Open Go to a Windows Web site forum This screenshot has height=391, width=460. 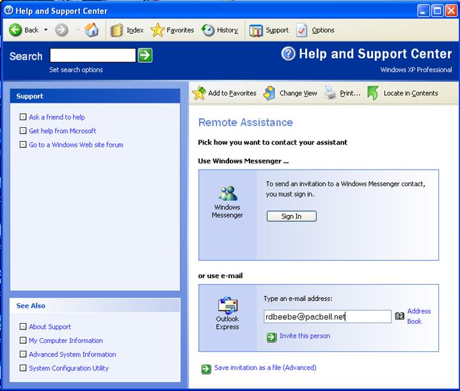pyautogui.click(x=76, y=145)
